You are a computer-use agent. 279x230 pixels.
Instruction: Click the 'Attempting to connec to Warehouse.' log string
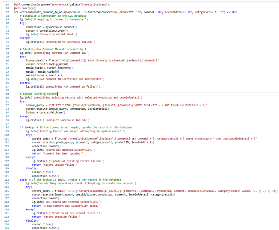[60, 19]
